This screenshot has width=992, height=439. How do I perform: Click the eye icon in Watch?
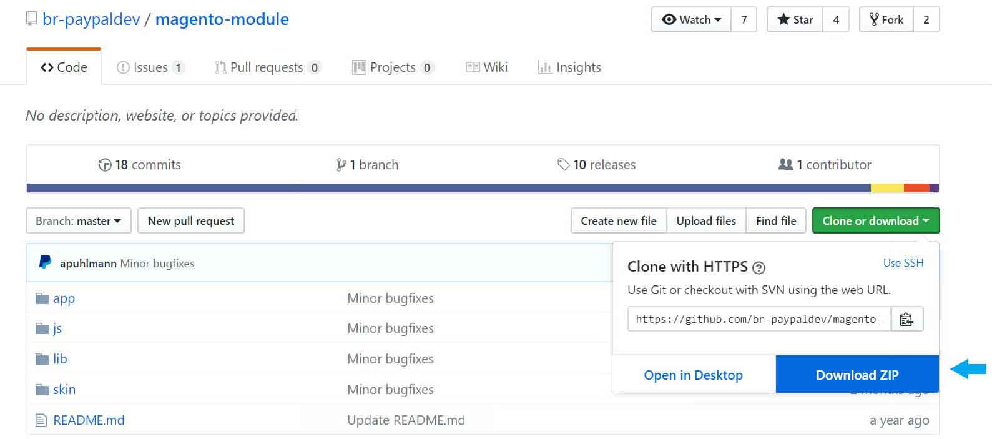[x=669, y=19]
